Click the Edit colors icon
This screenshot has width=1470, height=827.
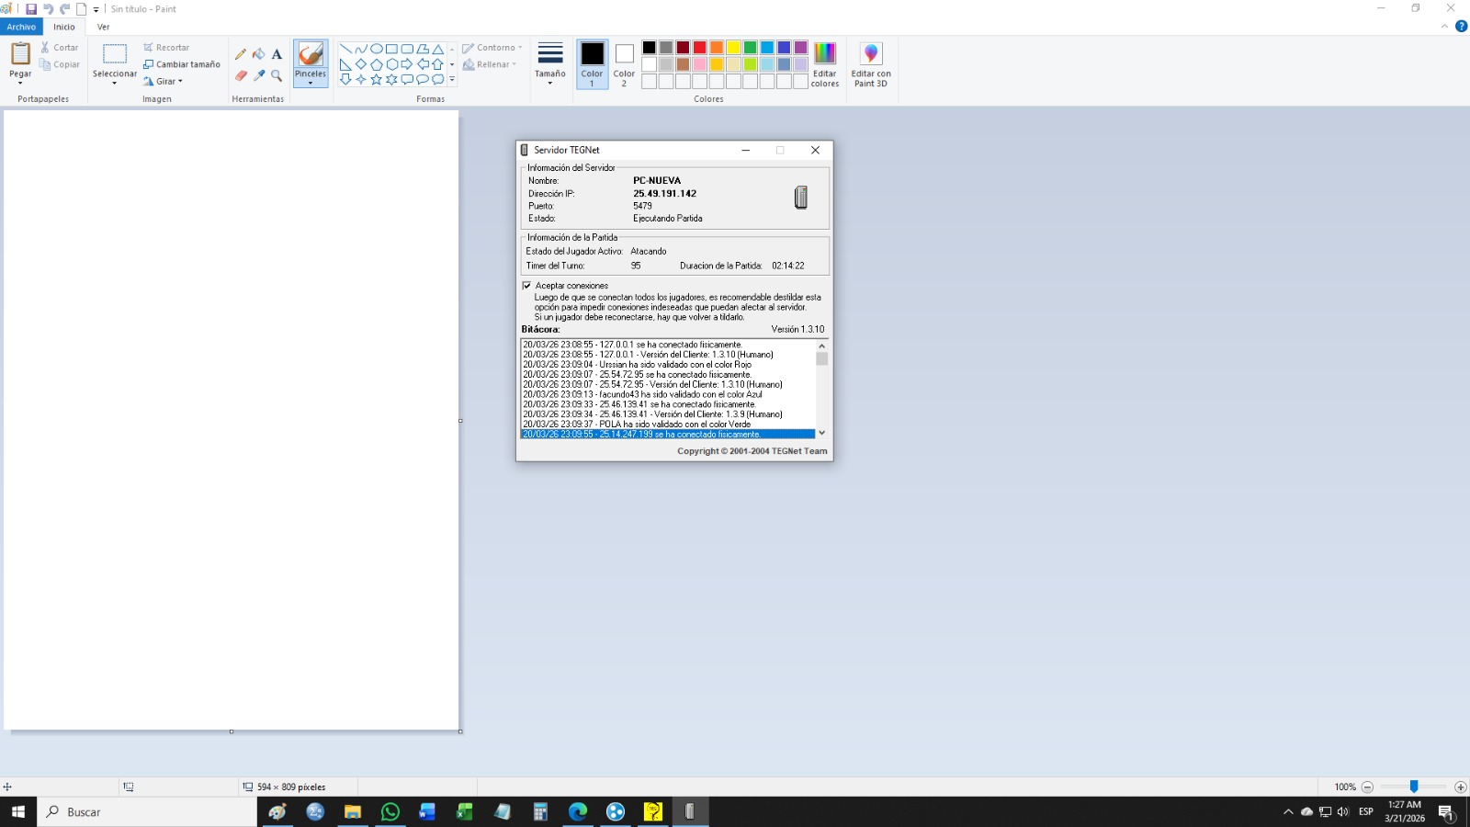(x=824, y=63)
